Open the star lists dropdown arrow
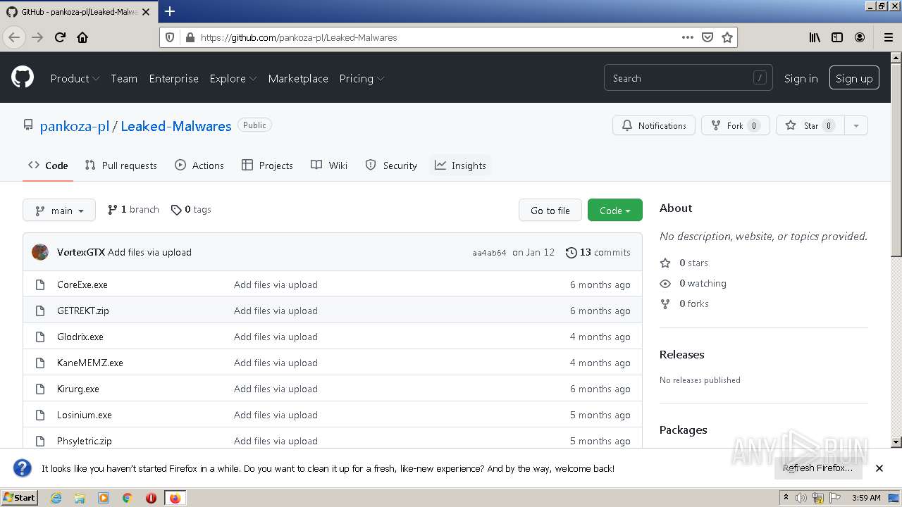 point(856,125)
